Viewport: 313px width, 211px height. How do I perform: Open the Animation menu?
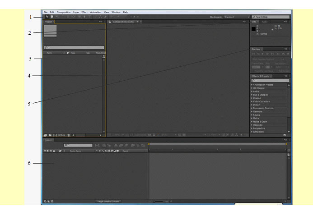pos(96,12)
